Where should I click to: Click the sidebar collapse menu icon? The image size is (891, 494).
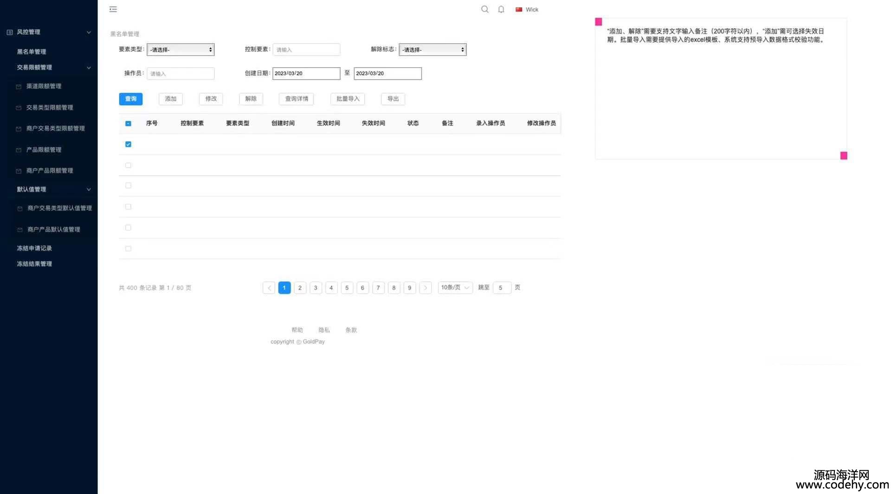click(113, 9)
